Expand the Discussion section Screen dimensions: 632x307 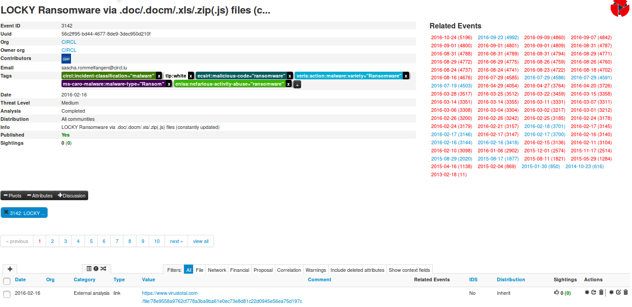click(71, 196)
